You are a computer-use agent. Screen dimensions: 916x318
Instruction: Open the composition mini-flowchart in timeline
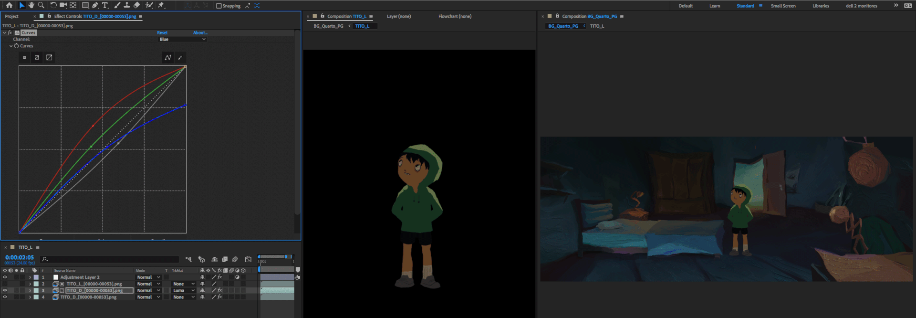click(188, 259)
